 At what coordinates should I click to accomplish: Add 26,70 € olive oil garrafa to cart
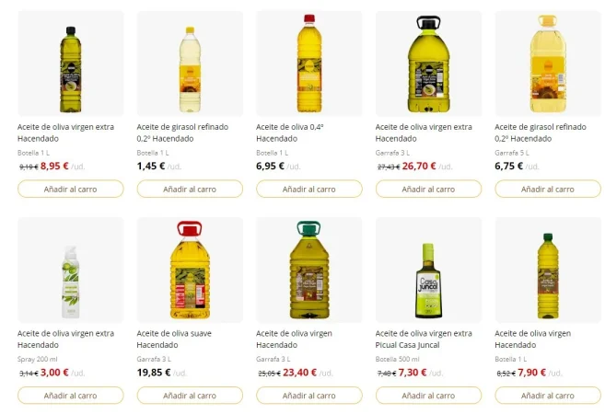tap(428, 189)
